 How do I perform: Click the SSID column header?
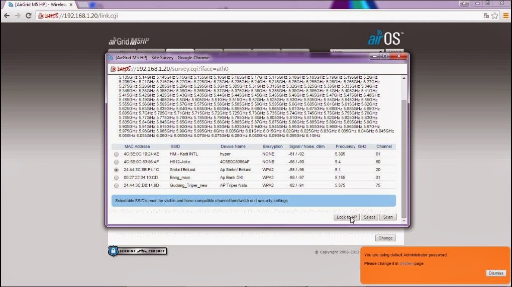[x=175, y=147]
